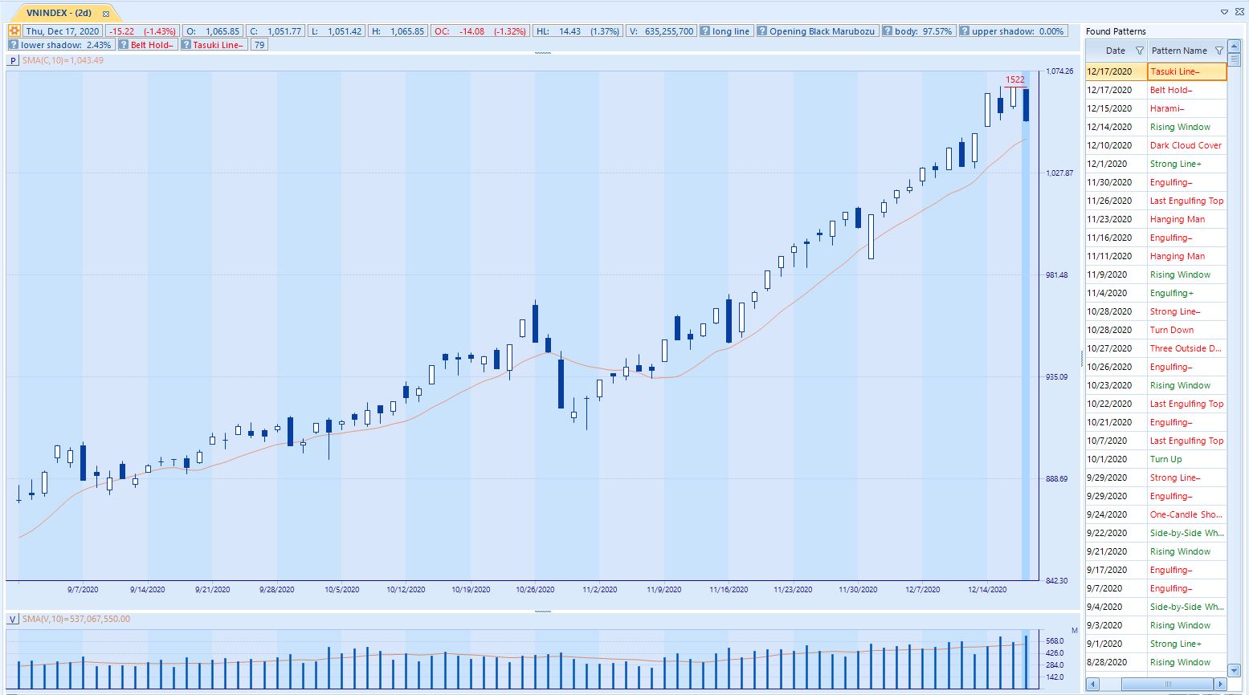Click help icon next to Opening Black Marubozu
This screenshot has height=695, width=1249.
click(761, 31)
